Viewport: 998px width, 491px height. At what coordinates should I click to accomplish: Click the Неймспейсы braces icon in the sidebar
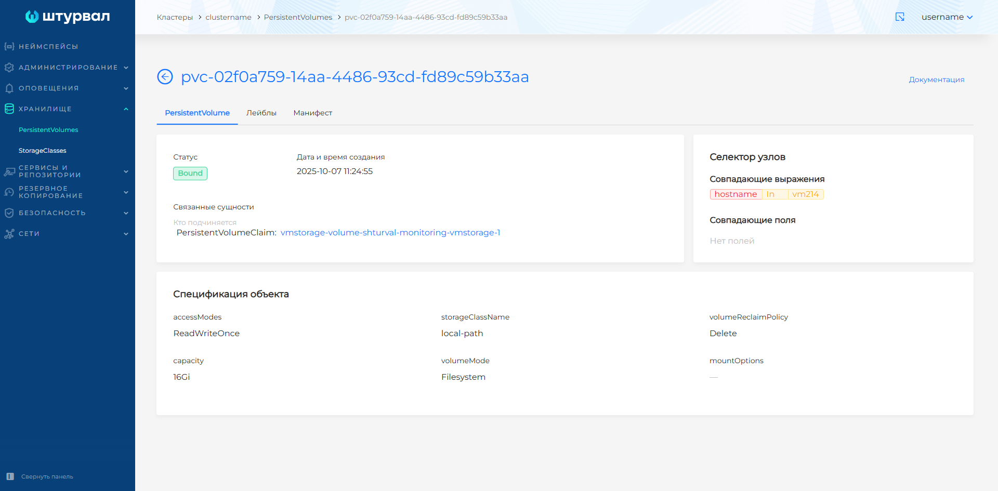(x=9, y=47)
